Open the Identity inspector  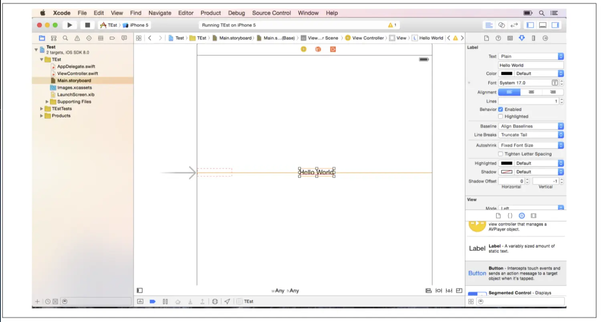[510, 38]
